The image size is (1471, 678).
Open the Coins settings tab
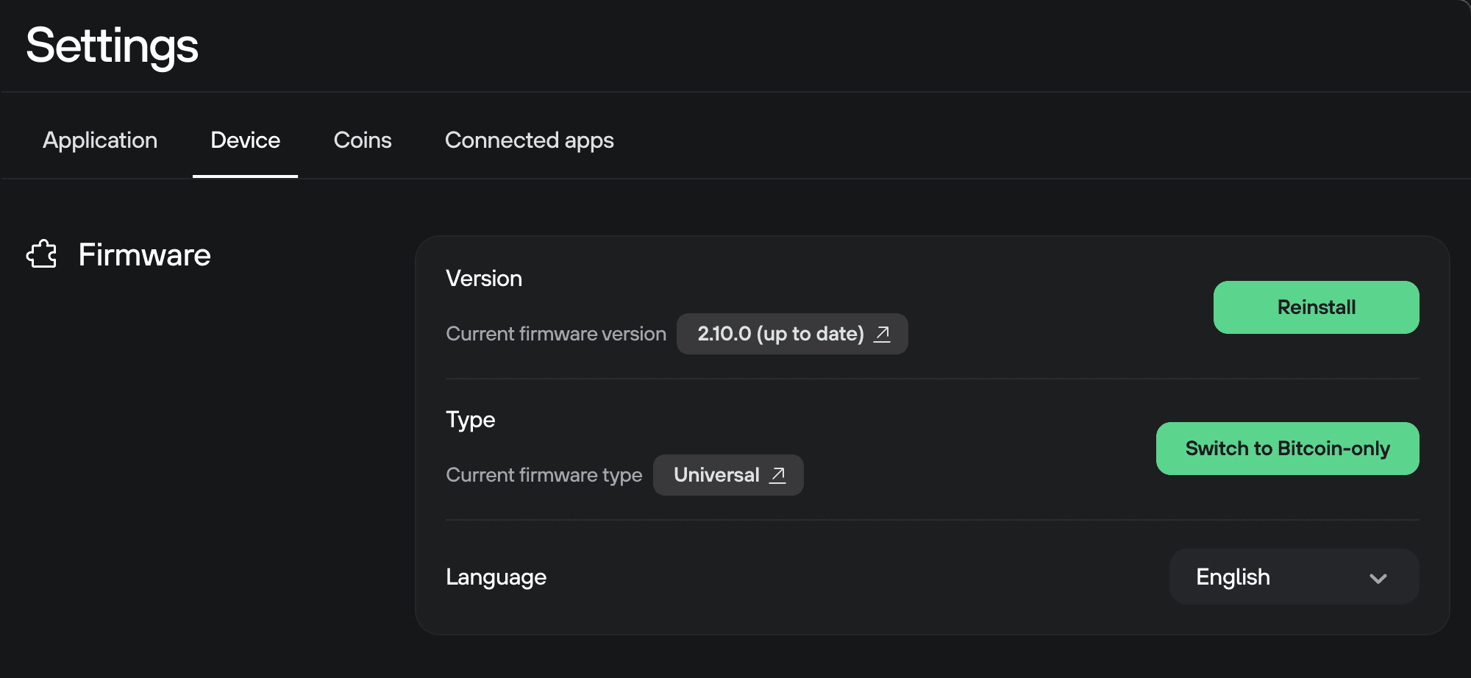[x=362, y=140]
